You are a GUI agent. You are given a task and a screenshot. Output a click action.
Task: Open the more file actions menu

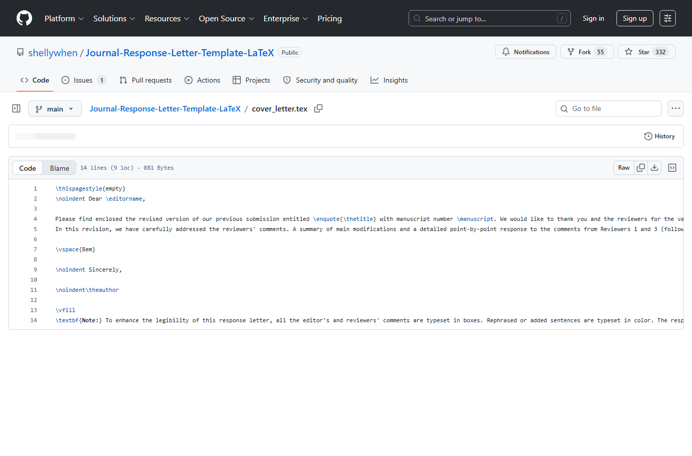(x=676, y=108)
